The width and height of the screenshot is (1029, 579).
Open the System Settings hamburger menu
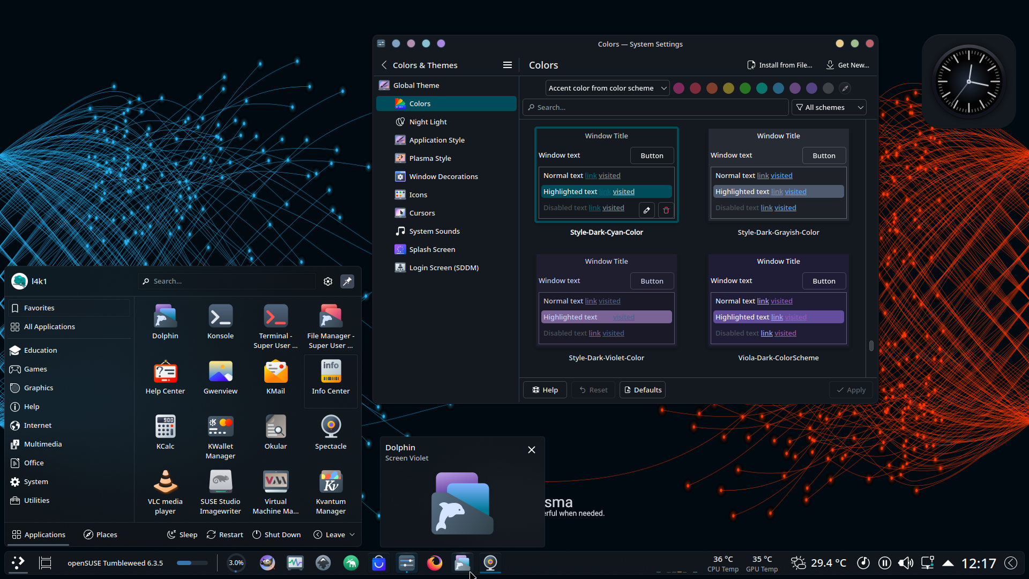click(x=508, y=65)
